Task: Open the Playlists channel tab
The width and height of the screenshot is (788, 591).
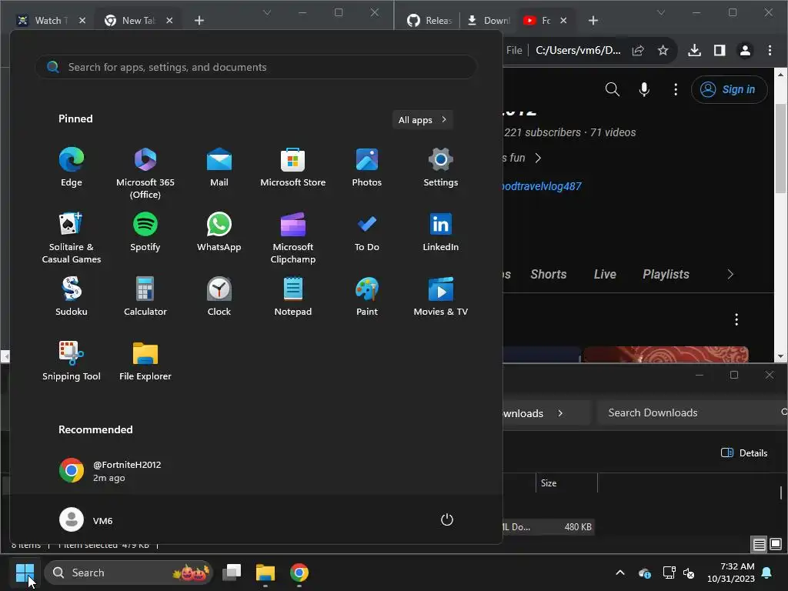Action: pyautogui.click(x=666, y=275)
